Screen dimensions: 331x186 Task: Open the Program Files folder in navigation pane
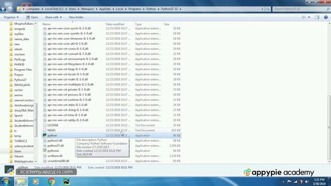click(x=23, y=70)
